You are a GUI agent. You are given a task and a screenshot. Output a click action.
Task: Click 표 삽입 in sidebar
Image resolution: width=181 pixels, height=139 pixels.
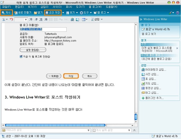coord(149,79)
